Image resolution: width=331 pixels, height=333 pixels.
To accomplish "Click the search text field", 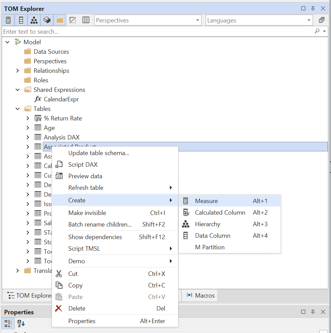I will click(156, 32).
